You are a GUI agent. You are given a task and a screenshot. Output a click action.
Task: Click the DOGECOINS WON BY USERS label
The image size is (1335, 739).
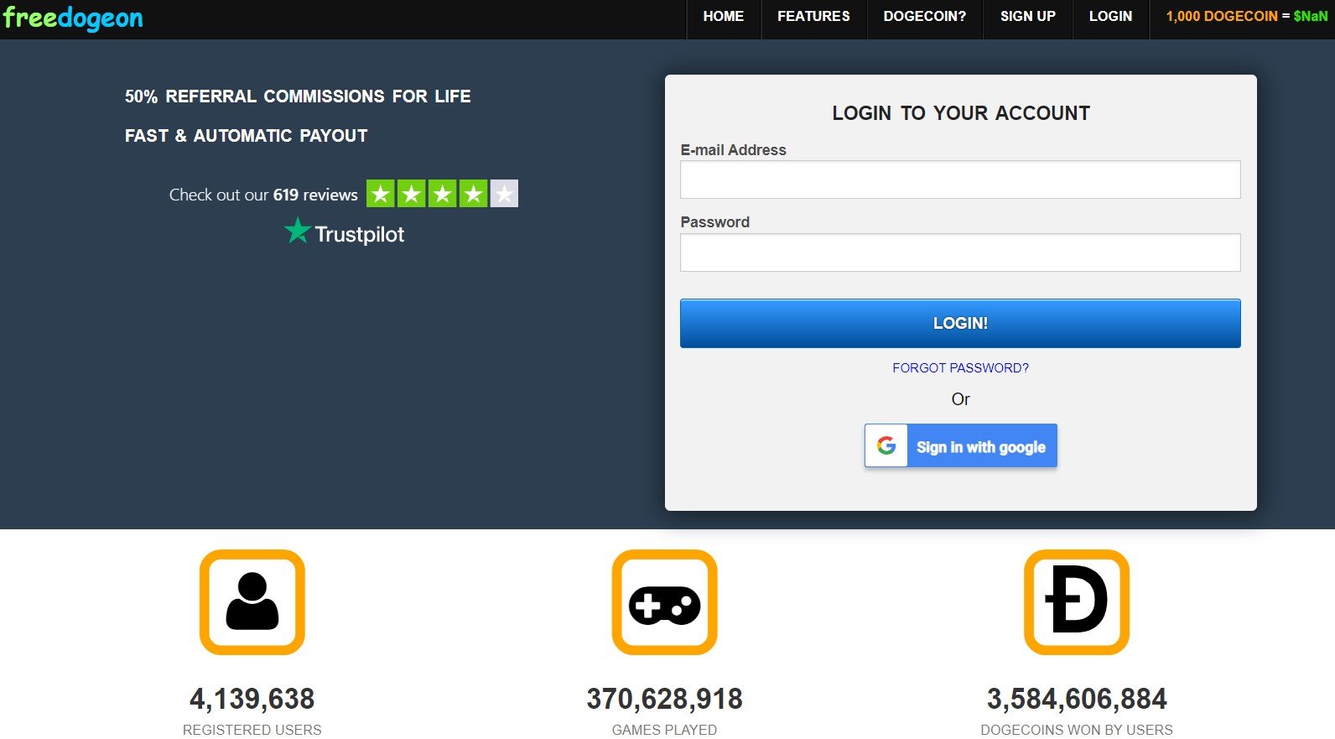1077,730
